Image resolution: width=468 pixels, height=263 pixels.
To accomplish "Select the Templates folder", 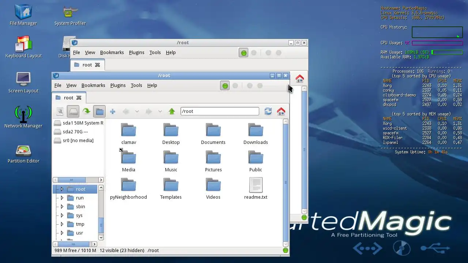I will [x=171, y=188].
